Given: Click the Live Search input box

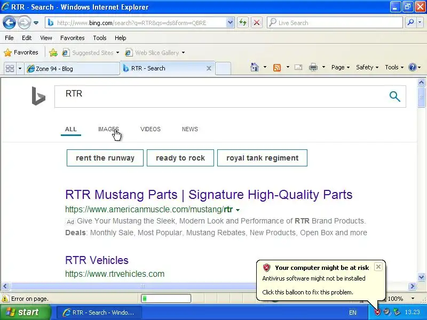Looking at the screenshot, I should pyautogui.click(x=335, y=23).
